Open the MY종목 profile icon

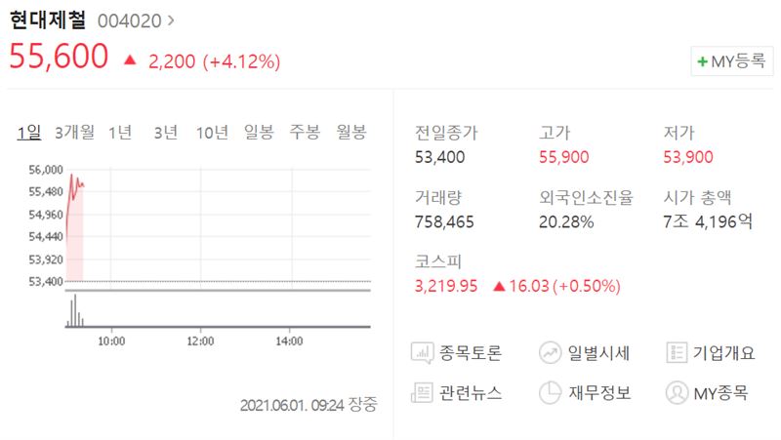point(677,393)
